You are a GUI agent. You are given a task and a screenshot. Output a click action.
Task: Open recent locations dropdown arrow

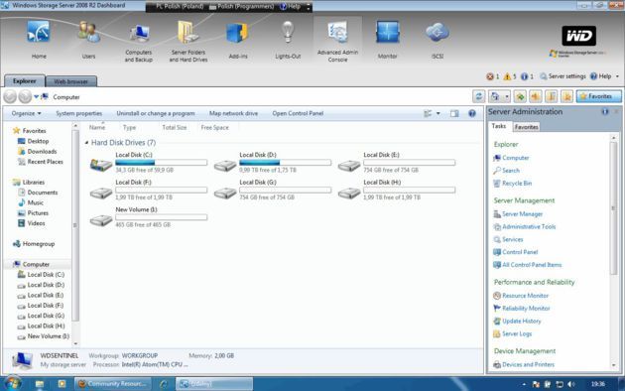tap(37, 96)
